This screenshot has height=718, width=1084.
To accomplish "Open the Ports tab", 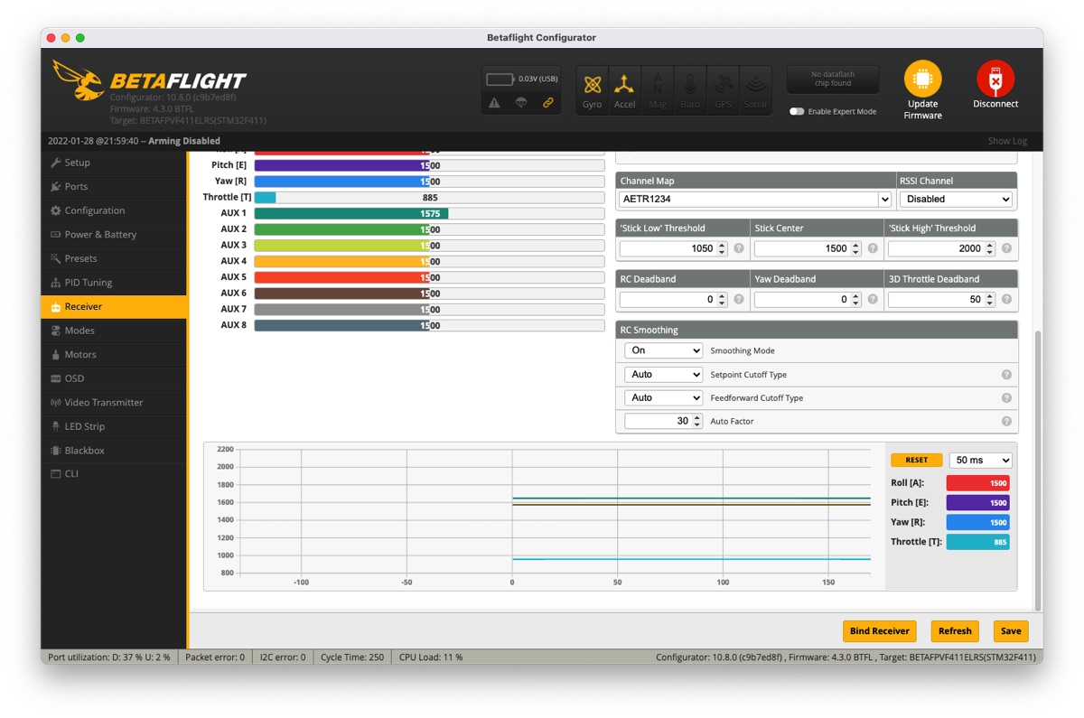I will tap(114, 186).
